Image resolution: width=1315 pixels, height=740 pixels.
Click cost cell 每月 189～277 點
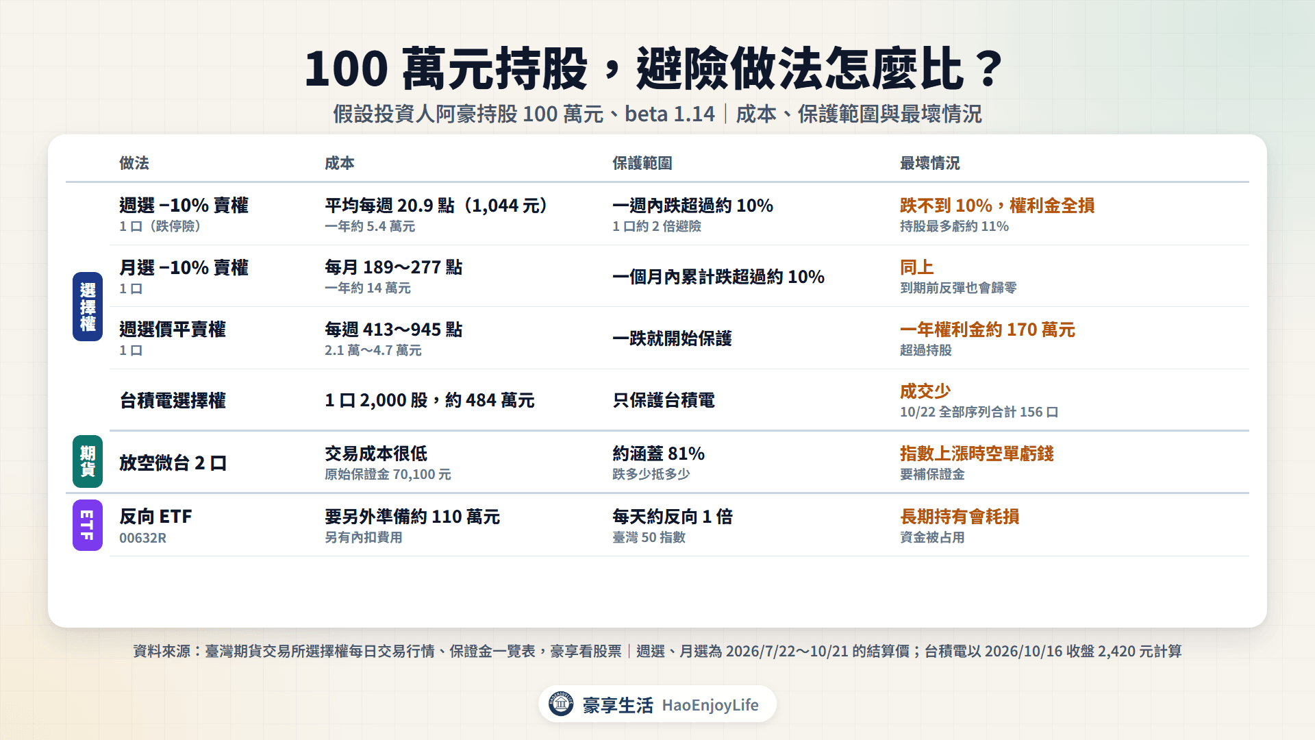tap(394, 267)
